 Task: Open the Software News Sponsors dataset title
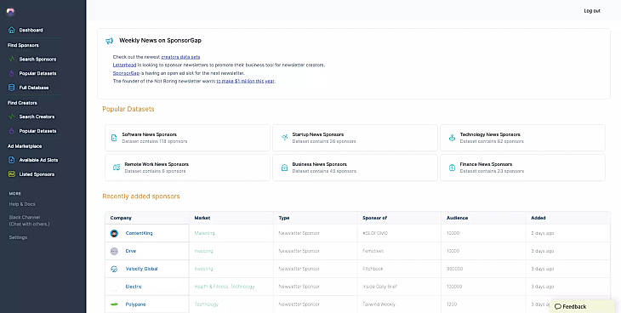click(x=150, y=134)
